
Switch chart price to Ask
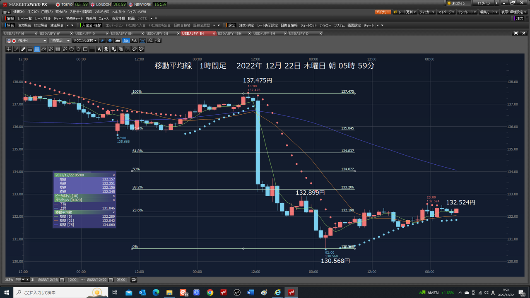[x=134, y=41]
